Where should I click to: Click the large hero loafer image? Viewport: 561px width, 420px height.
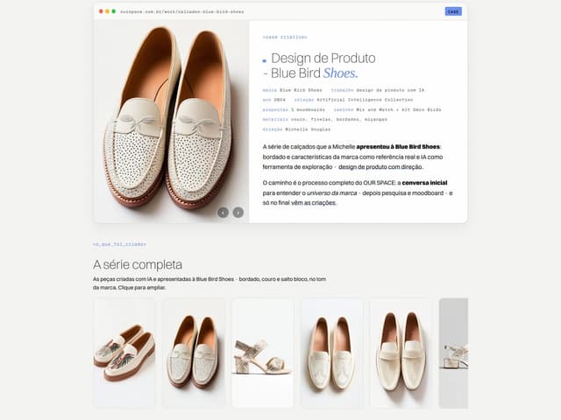pos(172,122)
